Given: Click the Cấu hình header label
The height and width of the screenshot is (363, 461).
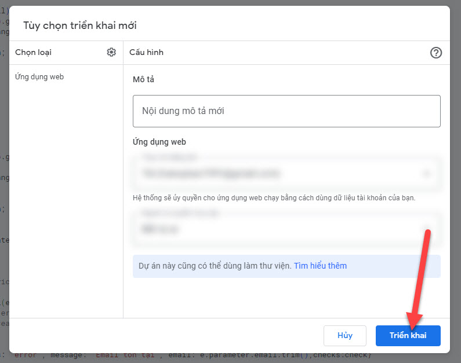Looking at the screenshot, I should [146, 52].
